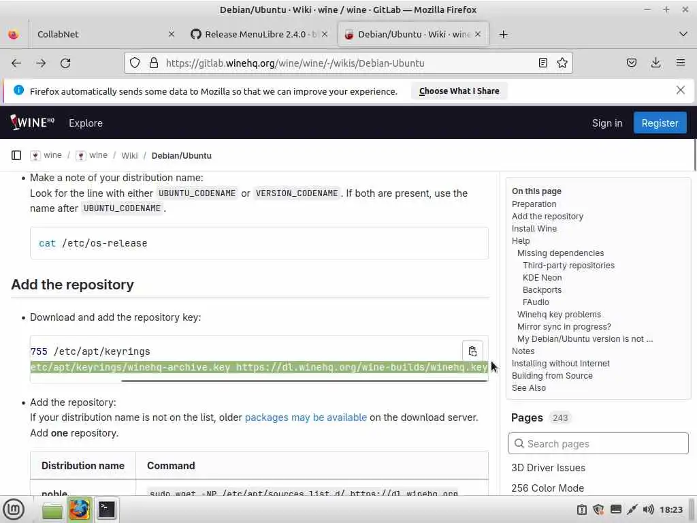Image resolution: width=697 pixels, height=523 pixels.
Task: Open the 256 Color Mode wiki page
Action: point(548,488)
